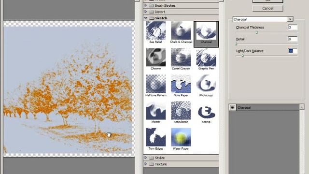Pick the Torn Edges filter
This screenshot has width=309, height=174.
point(155,137)
